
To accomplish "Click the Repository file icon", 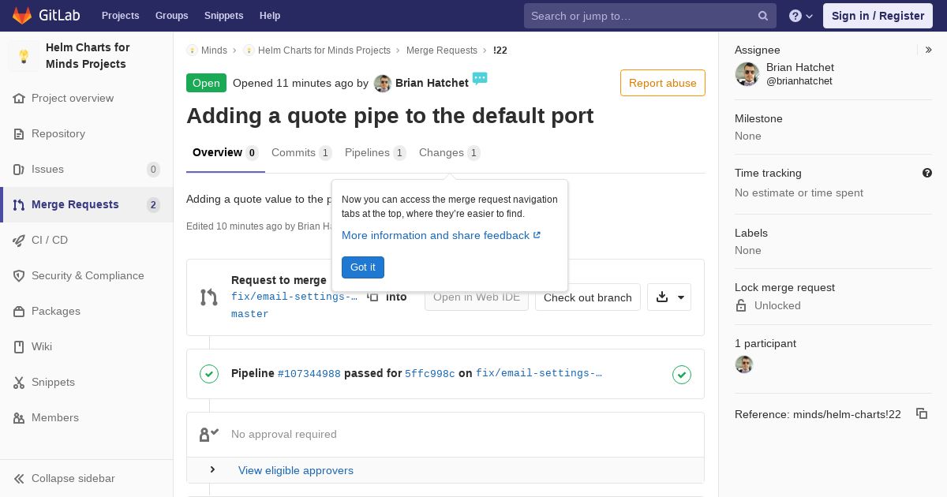I will coord(19,134).
